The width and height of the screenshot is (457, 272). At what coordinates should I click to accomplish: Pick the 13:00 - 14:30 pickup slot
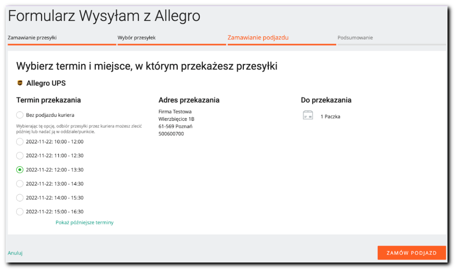[x=20, y=184]
